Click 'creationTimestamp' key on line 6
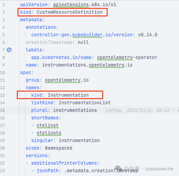This screenshot has width=179, height=176. [49, 42]
